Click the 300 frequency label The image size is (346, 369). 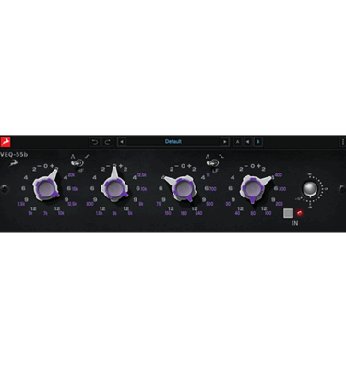click(x=282, y=189)
